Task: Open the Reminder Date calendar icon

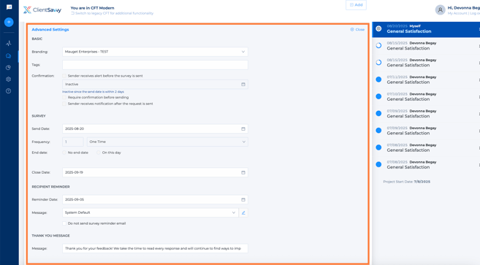Action: point(243,199)
